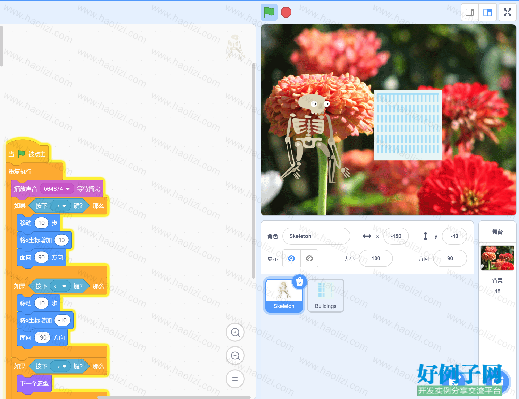Click the forever loop block 重复执行
519x399 pixels.
35,171
